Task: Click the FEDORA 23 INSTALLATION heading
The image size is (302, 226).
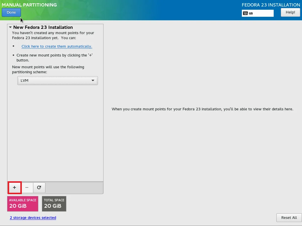Action: point(271,5)
